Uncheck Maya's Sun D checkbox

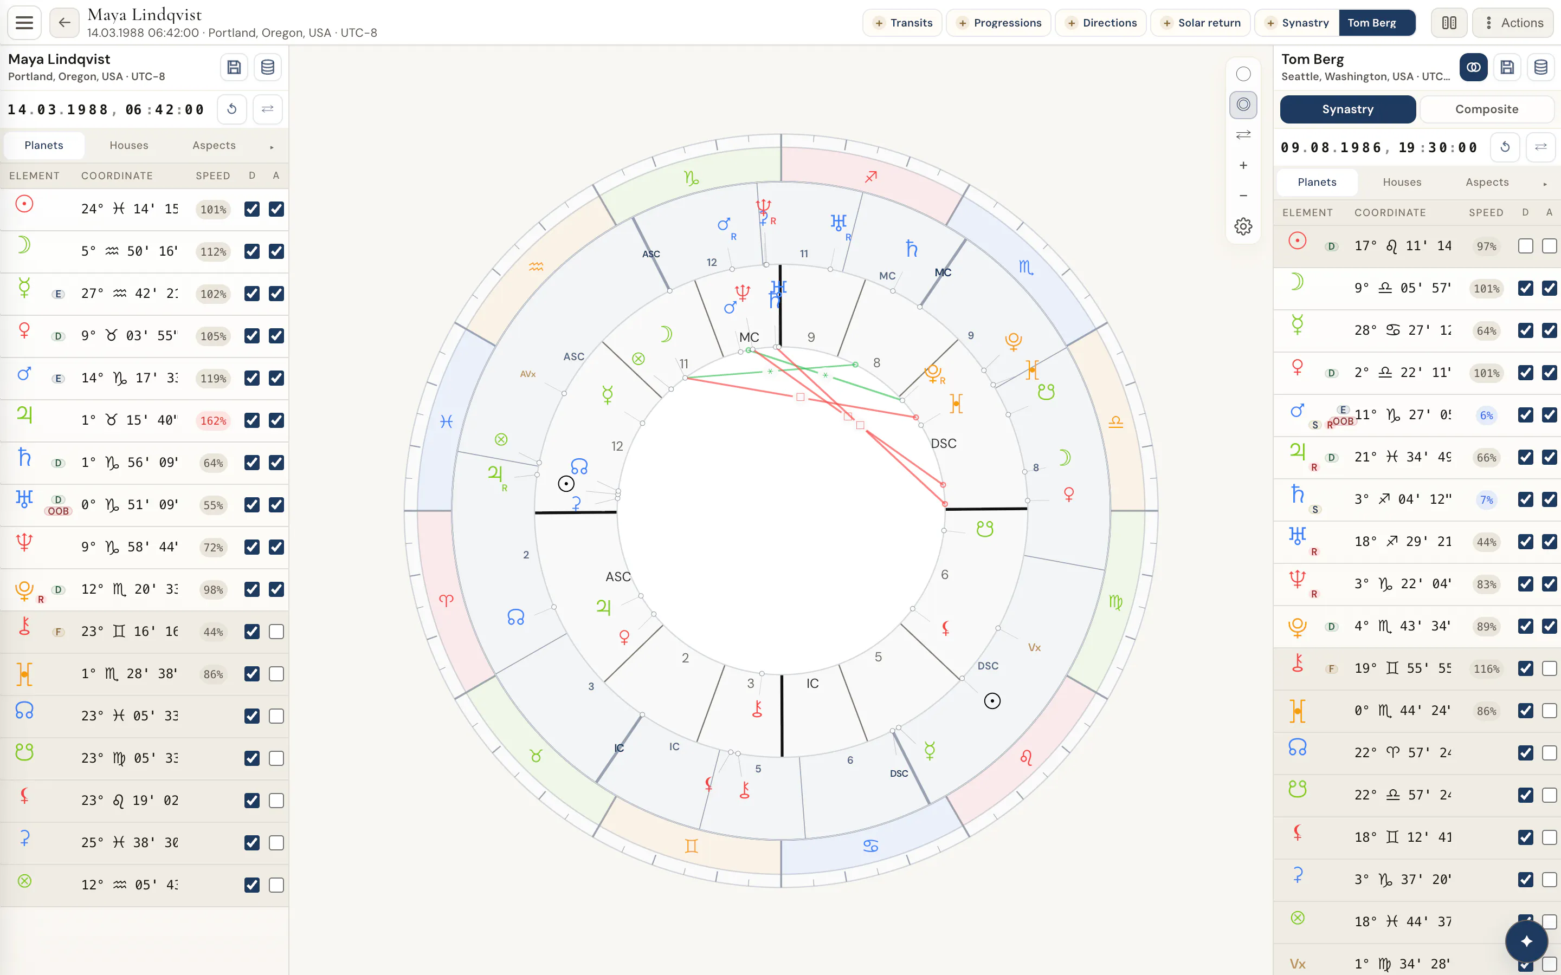pos(252,209)
